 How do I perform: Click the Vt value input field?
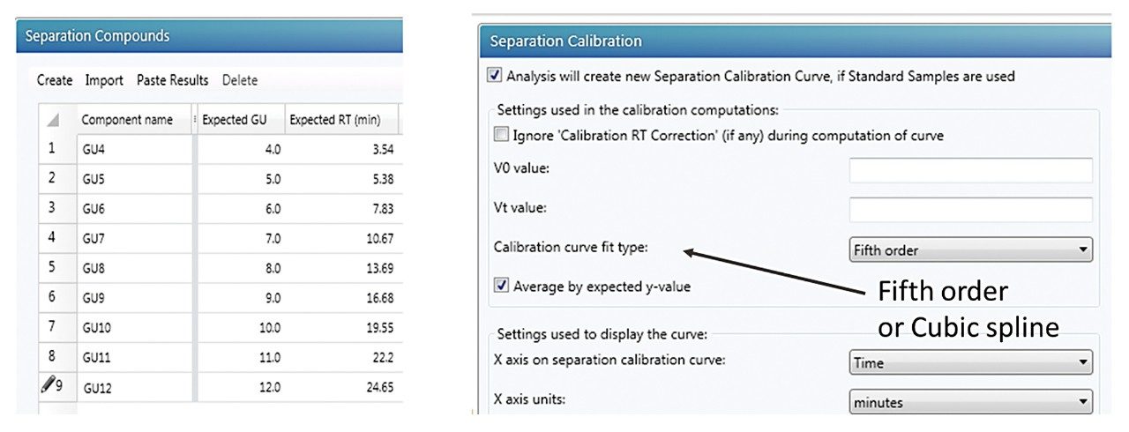pos(970,210)
